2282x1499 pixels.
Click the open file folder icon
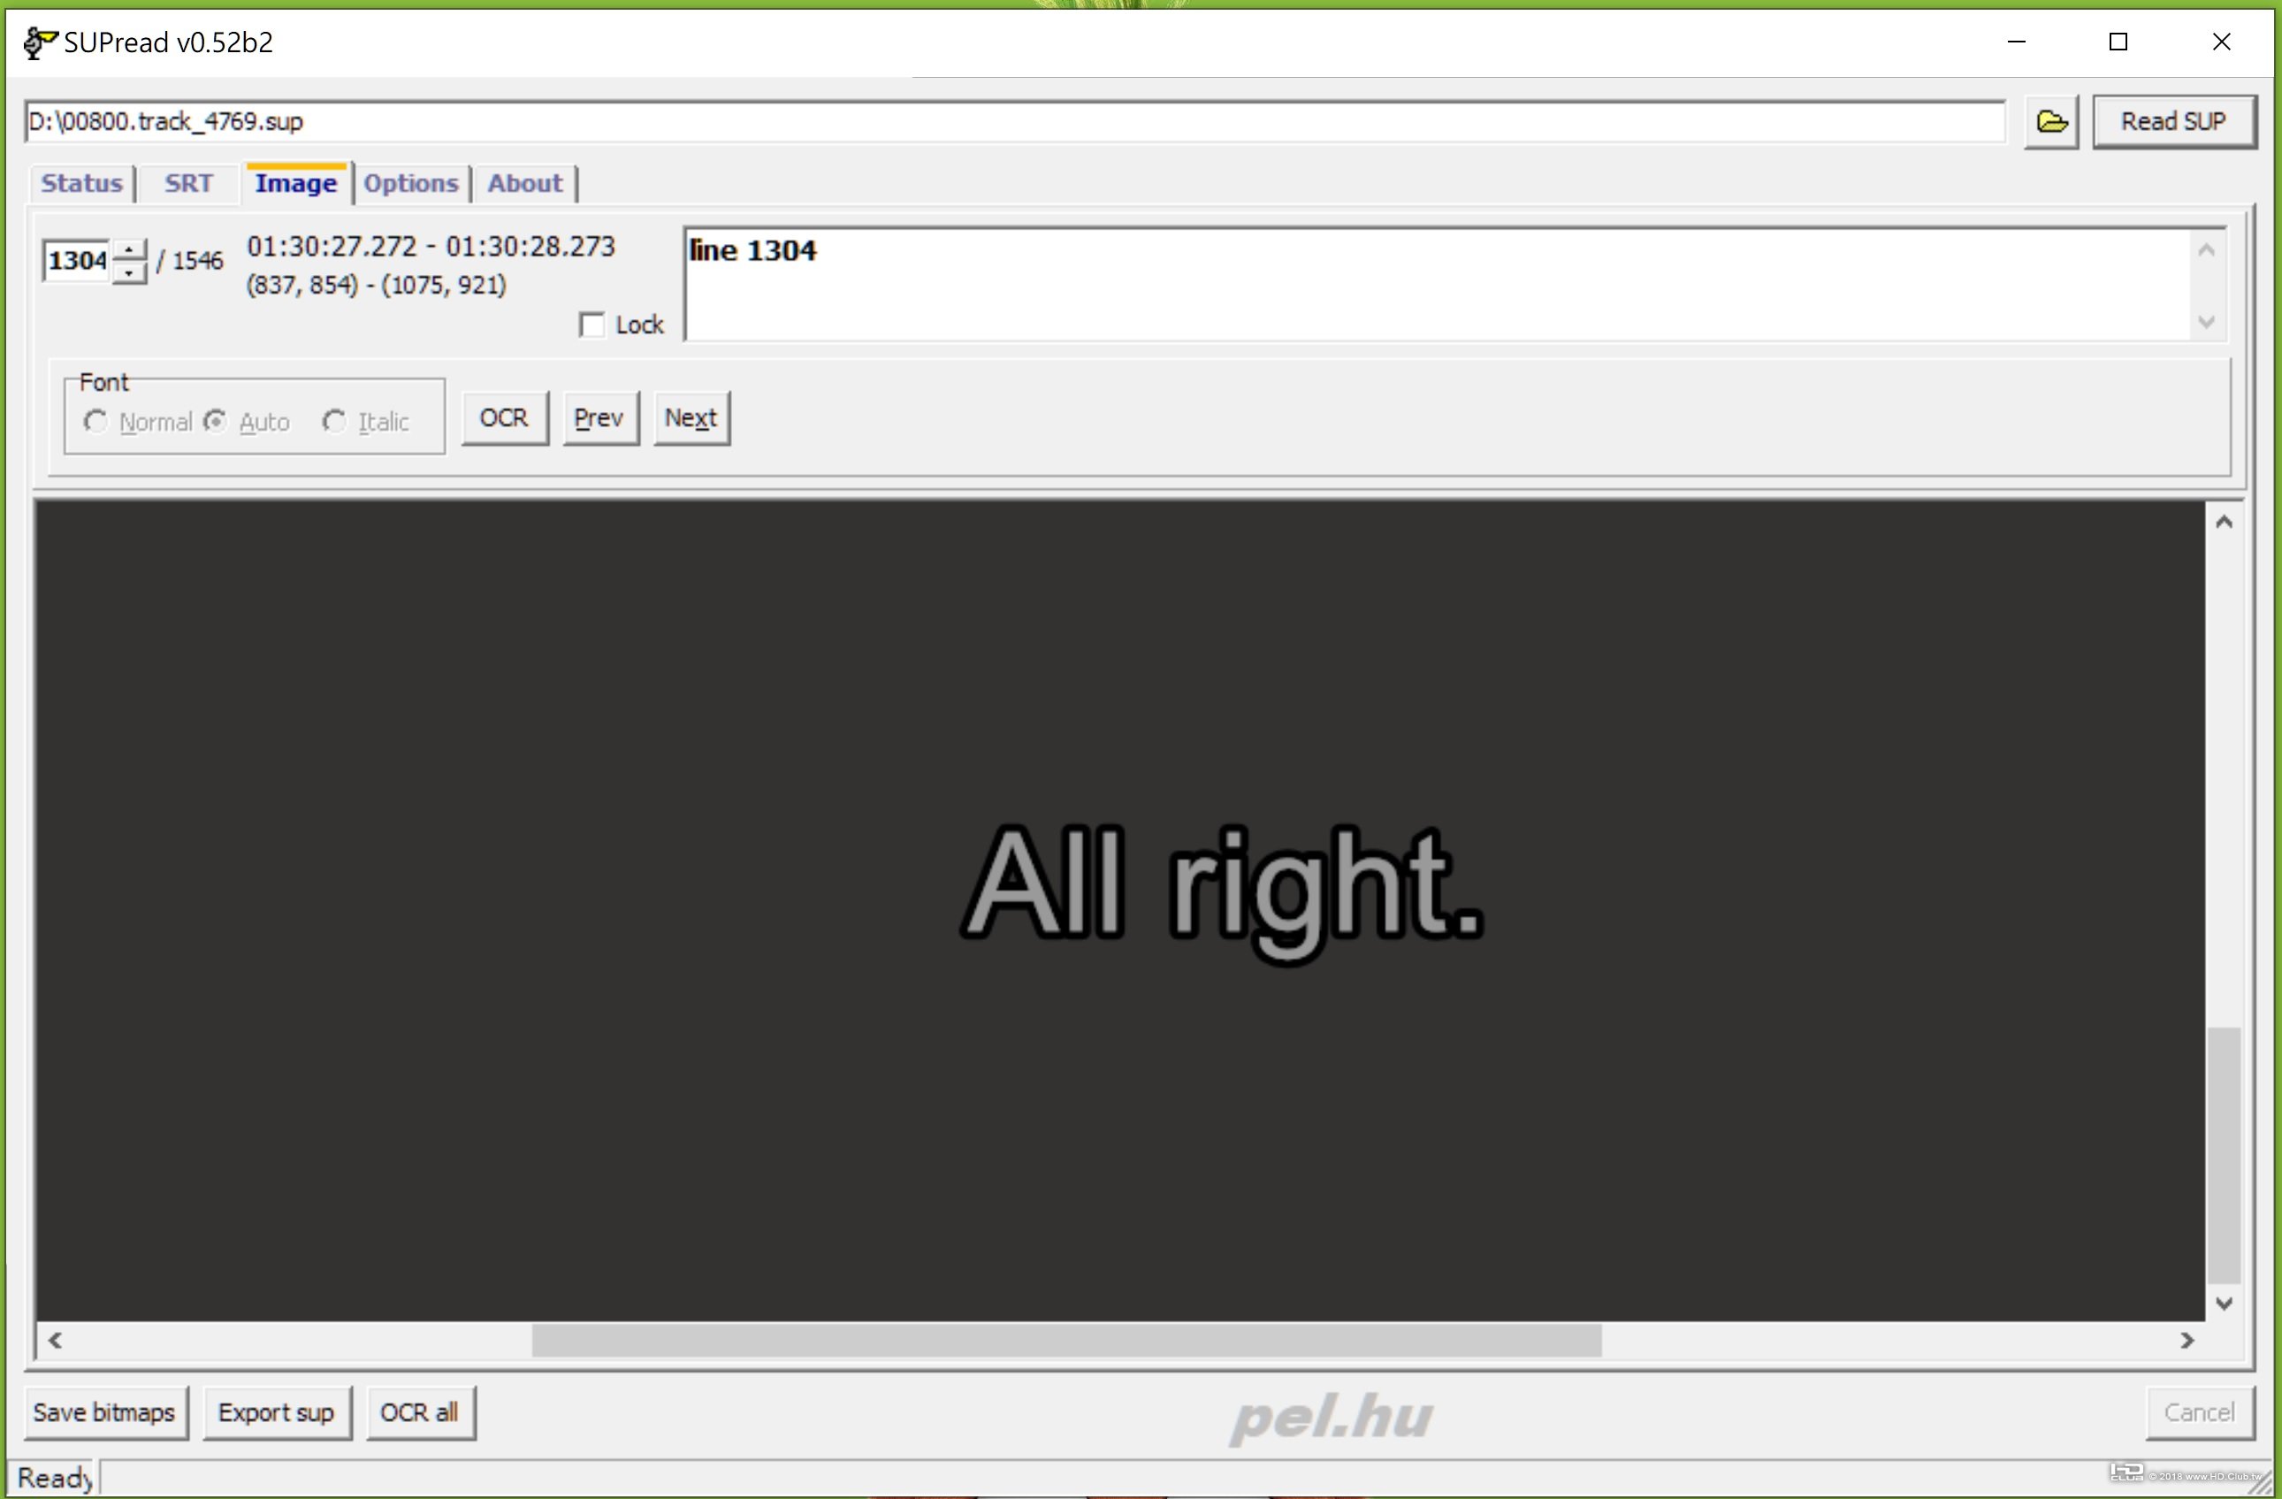pyautogui.click(x=2051, y=122)
